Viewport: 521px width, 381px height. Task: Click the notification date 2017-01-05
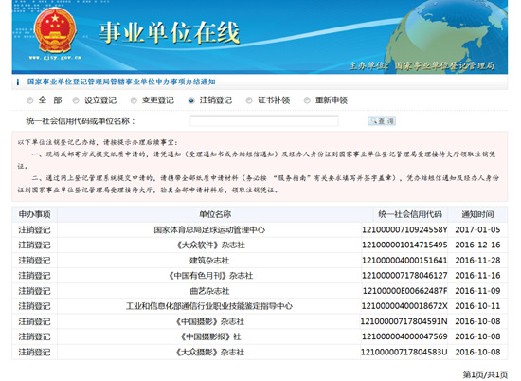[x=477, y=229]
